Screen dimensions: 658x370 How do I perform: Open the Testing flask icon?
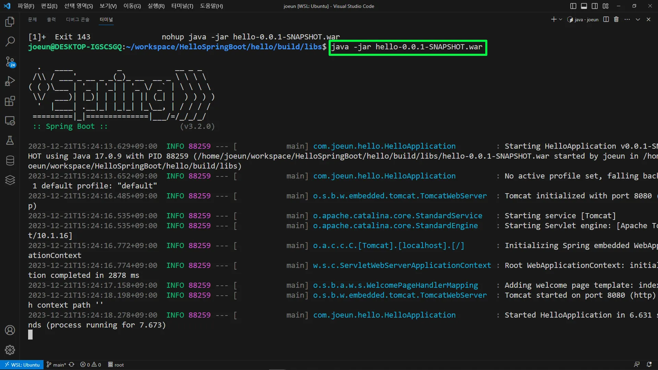(x=10, y=140)
